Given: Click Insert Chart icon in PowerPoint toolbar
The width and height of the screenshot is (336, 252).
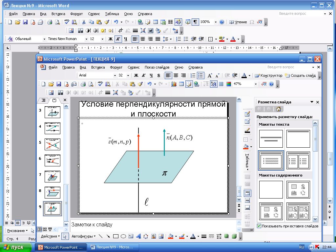Looking at the screenshot, I should (174, 84).
